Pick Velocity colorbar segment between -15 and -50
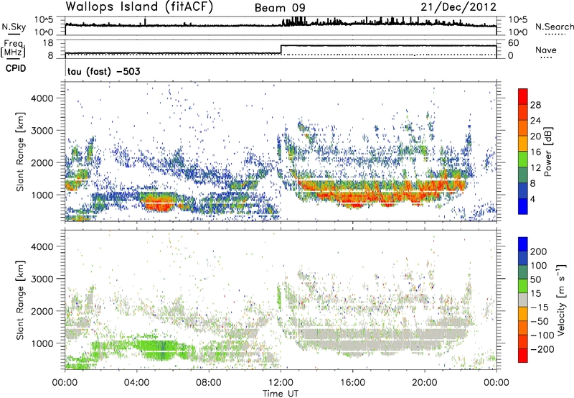The image size is (574, 398). [x=523, y=314]
